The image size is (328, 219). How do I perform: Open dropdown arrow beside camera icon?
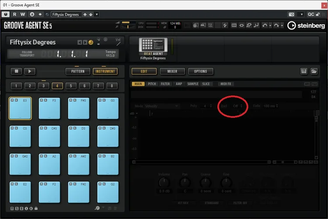pos(301,14)
